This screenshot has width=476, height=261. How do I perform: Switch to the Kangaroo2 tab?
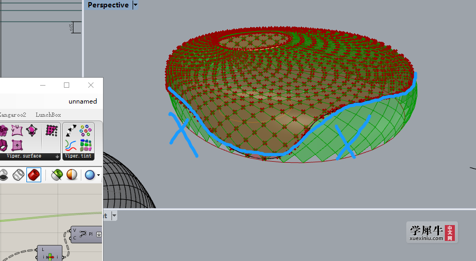click(x=13, y=115)
